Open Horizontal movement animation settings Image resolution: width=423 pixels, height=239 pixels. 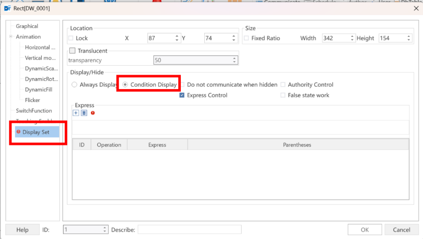tap(40, 47)
